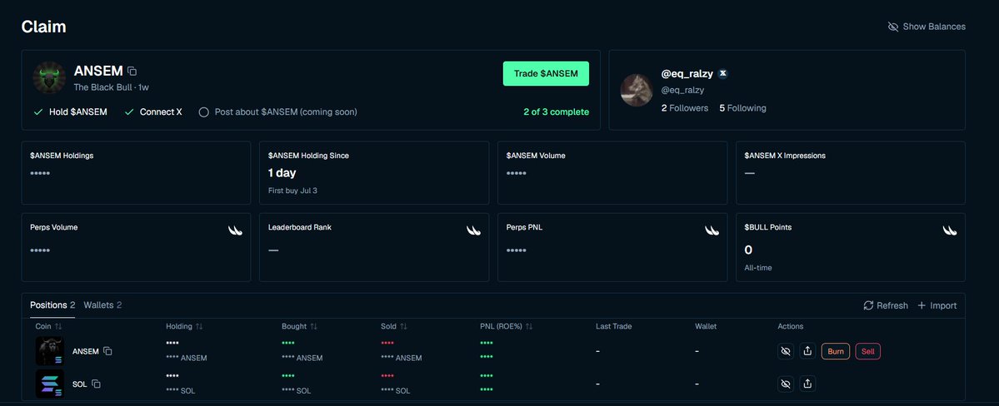Click the $ANSEM Volume card
This screenshot has width=999, height=406.
pos(612,172)
